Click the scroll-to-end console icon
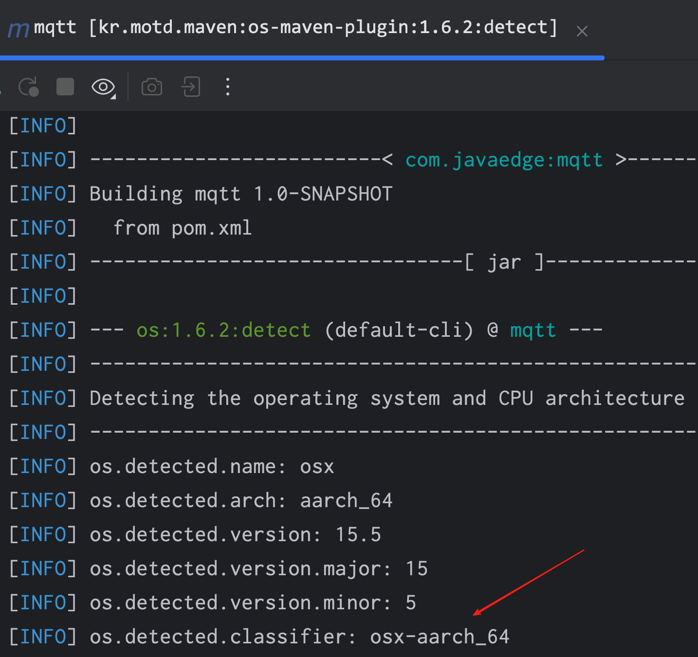Viewport: 698px width, 657px height. (190, 87)
